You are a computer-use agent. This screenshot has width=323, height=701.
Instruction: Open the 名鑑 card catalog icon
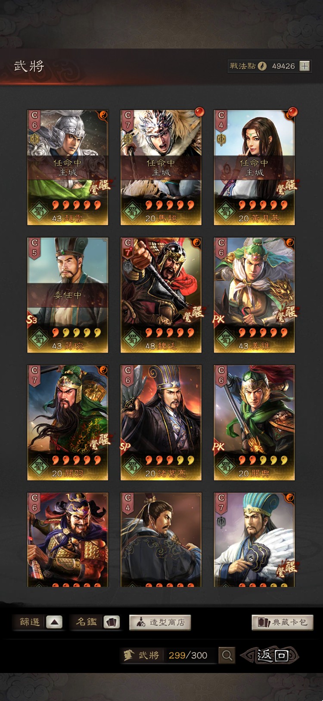112,622
